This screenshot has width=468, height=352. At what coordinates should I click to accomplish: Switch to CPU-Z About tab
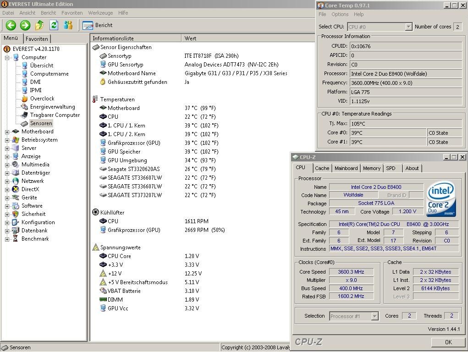click(x=412, y=168)
